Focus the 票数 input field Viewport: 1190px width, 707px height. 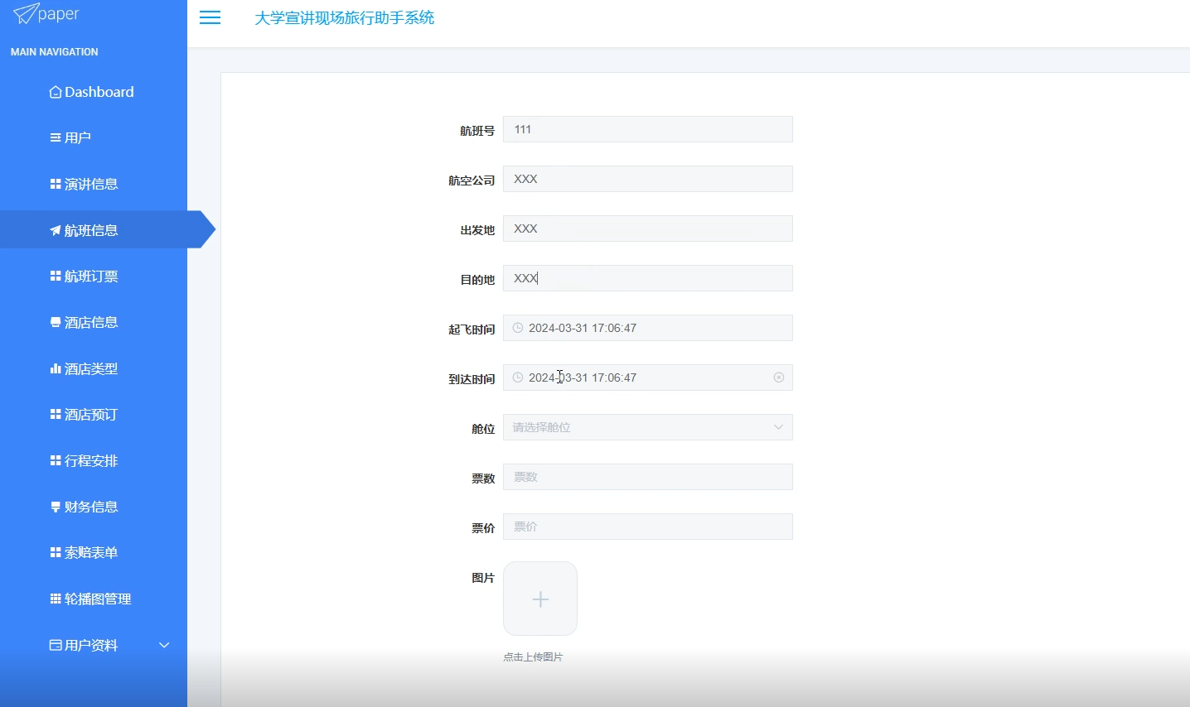(x=648, y=477)
